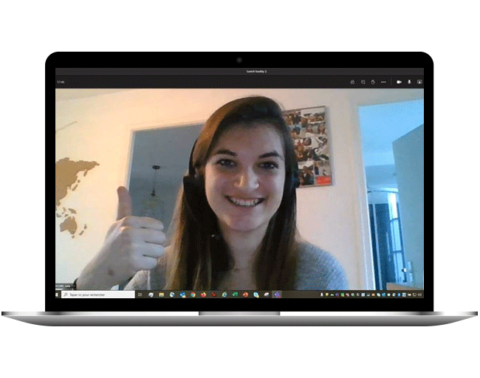Show the meeting participants panel
The width and height of the screenshot is (480, 378).
pos(353,82)
